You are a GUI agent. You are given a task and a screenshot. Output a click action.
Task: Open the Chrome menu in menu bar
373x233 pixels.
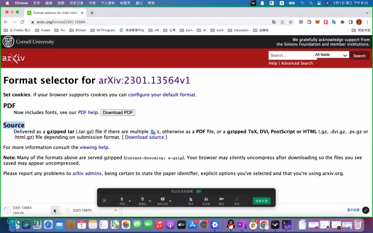pos(21,3)
